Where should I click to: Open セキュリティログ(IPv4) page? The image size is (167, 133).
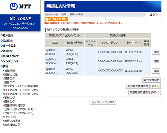pyautogui.click(x=19, y=109)
